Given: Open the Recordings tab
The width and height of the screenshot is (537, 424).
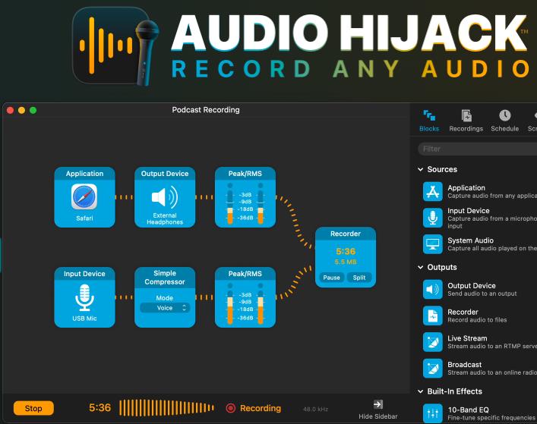Looking at the screenshot, I should coord(466,121).
